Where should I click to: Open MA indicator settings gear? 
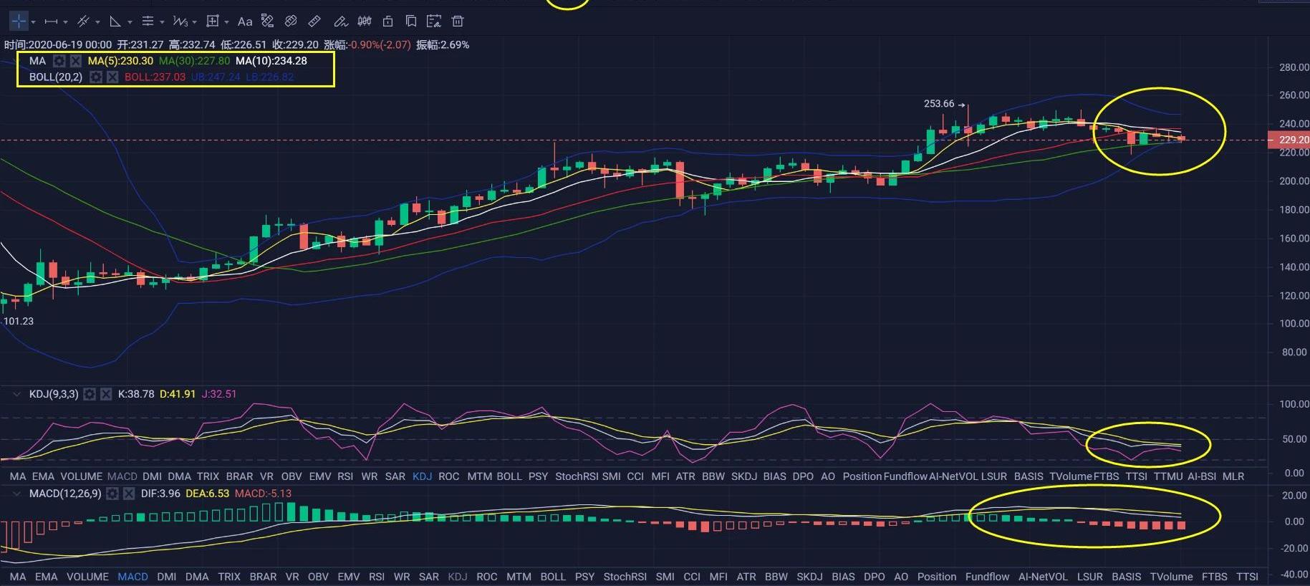point(59,61)
